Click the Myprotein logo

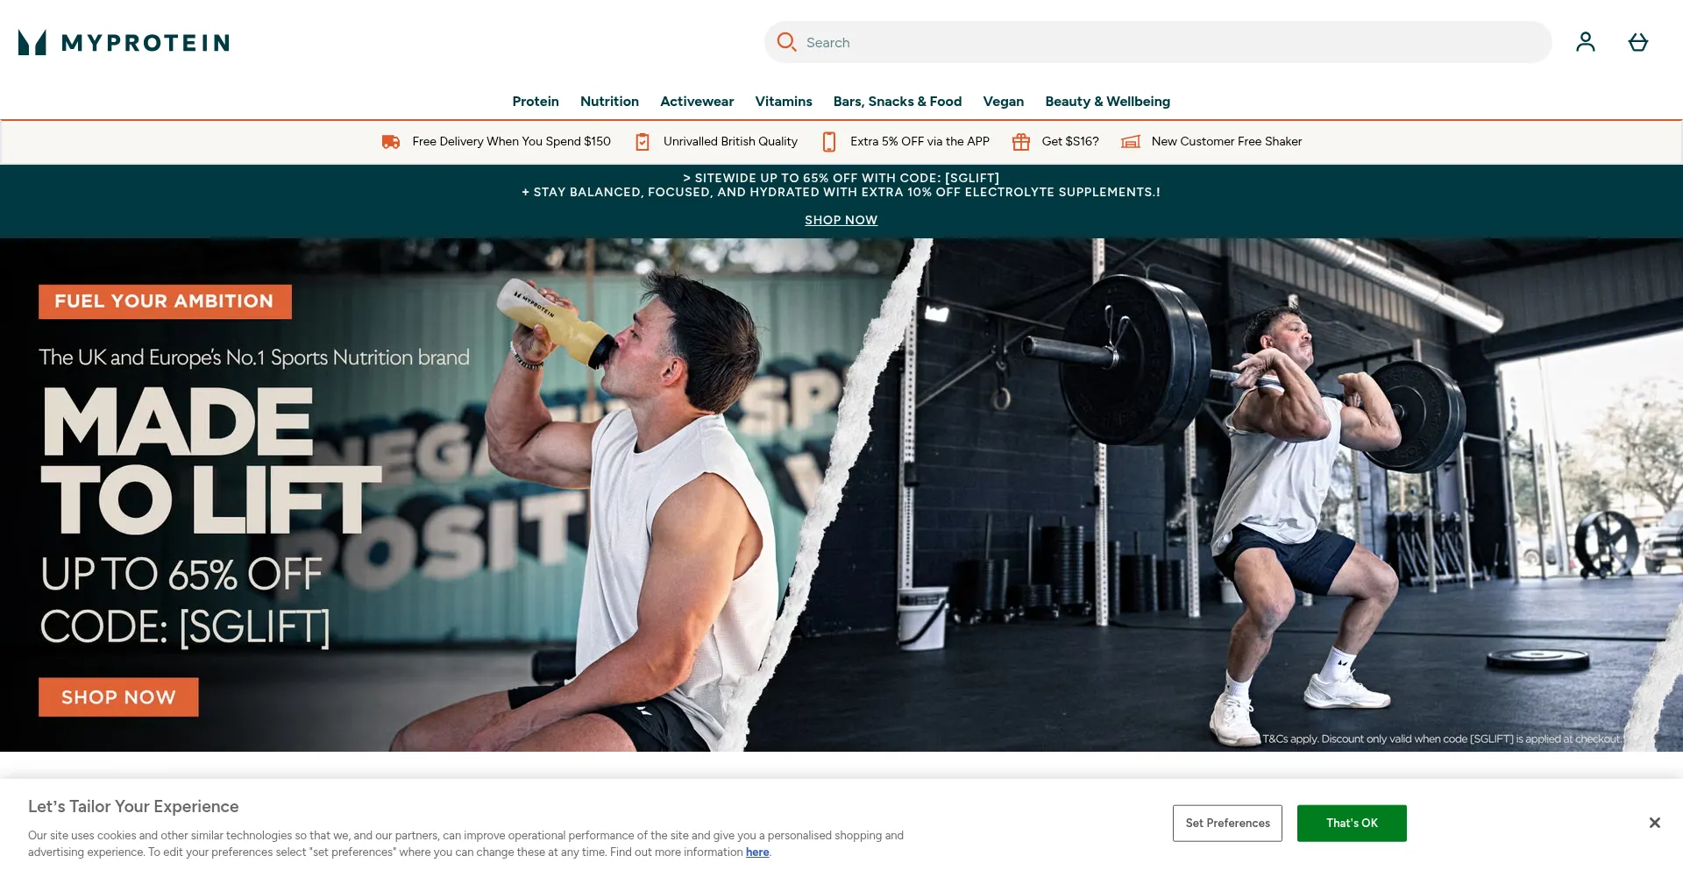point(124,42)
